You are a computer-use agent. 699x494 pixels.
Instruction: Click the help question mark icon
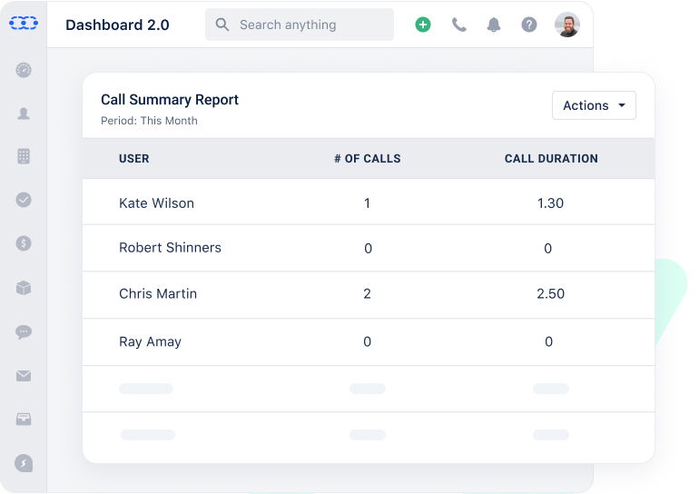click(x=529, y=25)
